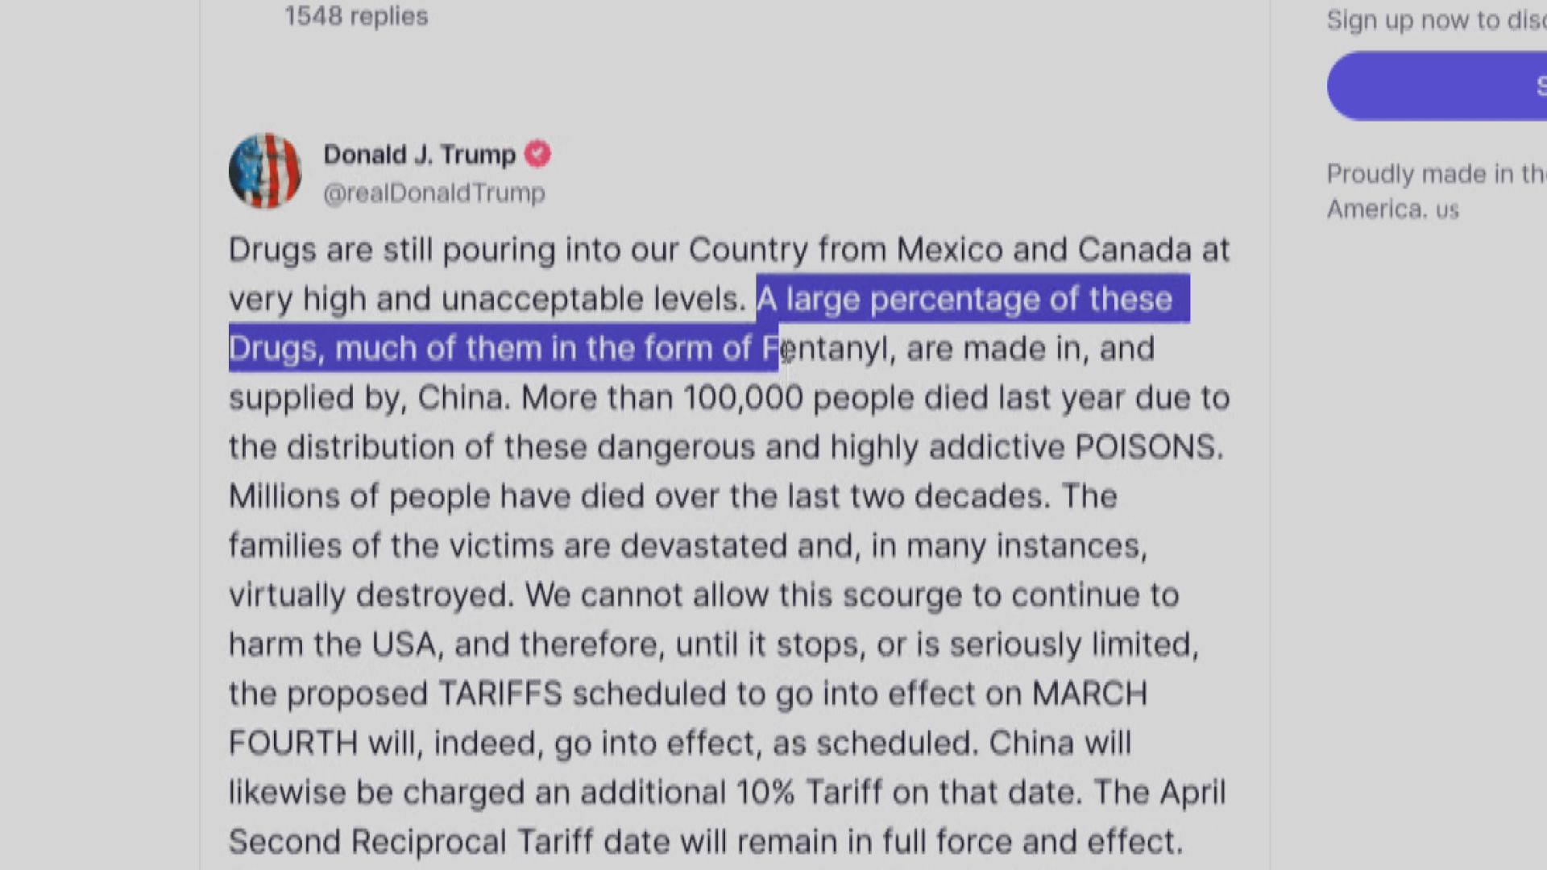
Task: Open the @realDonaldTrump handle link
Action: click(x=433, y=193)
